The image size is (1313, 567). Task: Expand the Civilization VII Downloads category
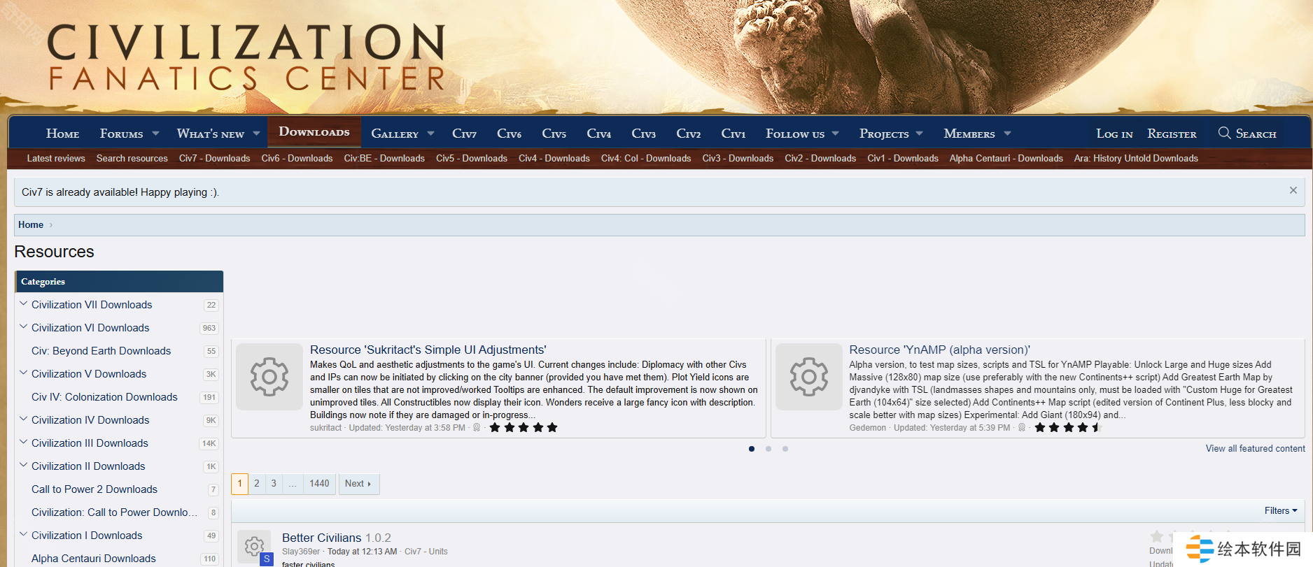24,304
